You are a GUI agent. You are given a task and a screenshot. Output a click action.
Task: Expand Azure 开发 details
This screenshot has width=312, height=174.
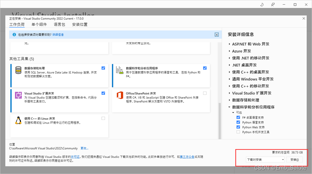(x=229, y=51)
